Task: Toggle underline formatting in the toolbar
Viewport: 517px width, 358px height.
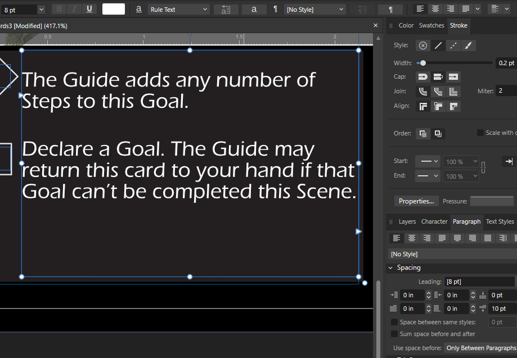Action: click(89, 9)
